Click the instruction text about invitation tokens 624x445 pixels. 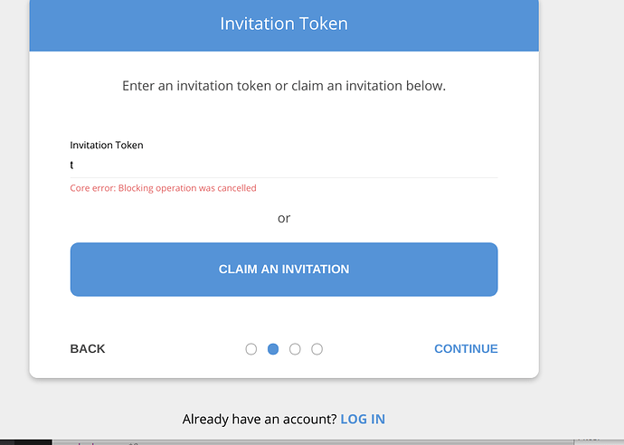coord(284,87)
